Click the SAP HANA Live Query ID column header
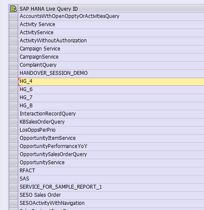This screenshot has width=204, height=210. (111, 9)
